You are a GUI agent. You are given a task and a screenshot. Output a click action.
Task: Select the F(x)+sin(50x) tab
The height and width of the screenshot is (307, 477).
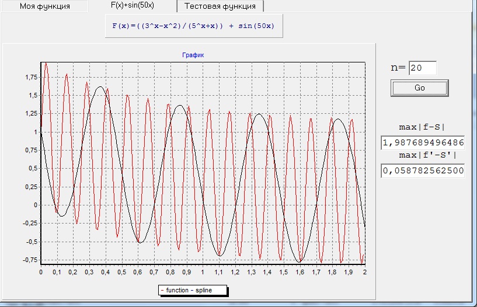click(133, 5)
